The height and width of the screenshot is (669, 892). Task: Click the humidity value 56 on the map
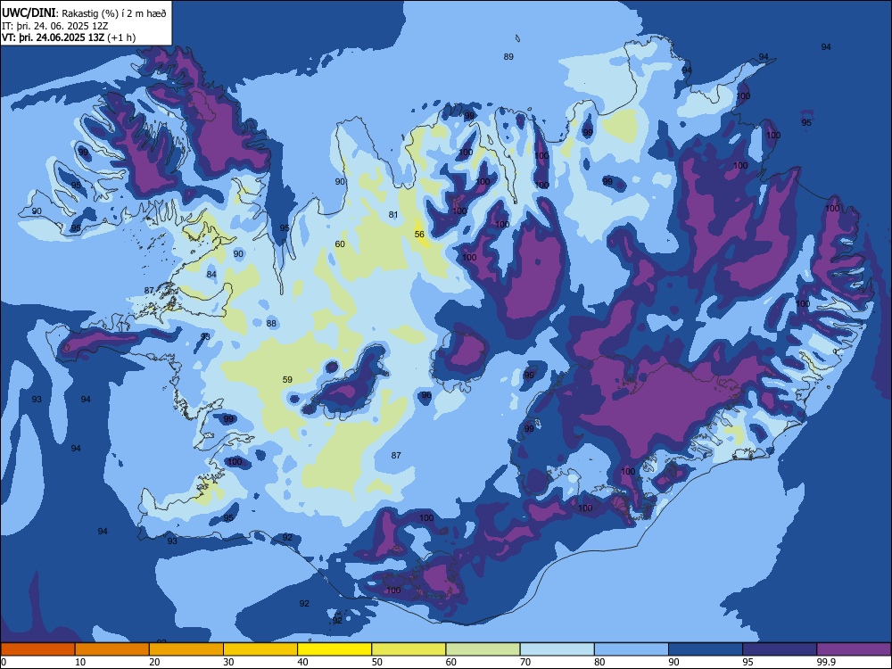(419, 235)
